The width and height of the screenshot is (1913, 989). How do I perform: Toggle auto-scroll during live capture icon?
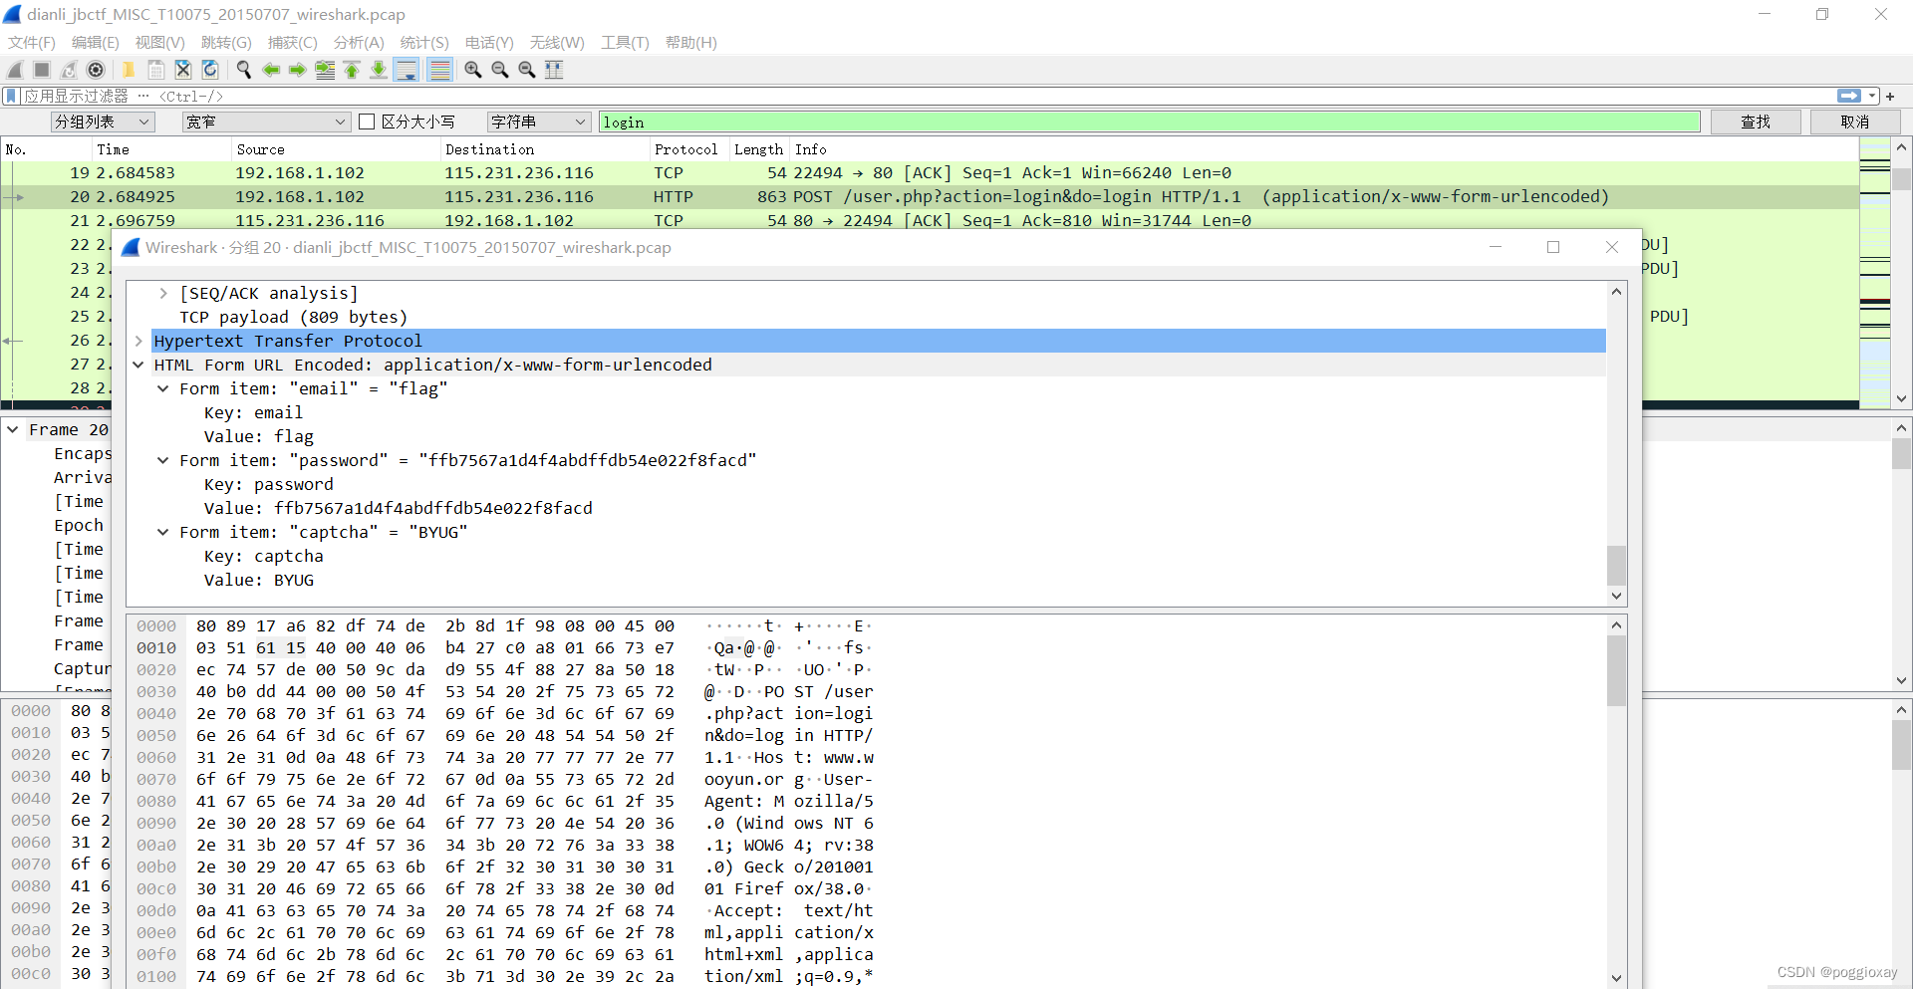[407, 70]
